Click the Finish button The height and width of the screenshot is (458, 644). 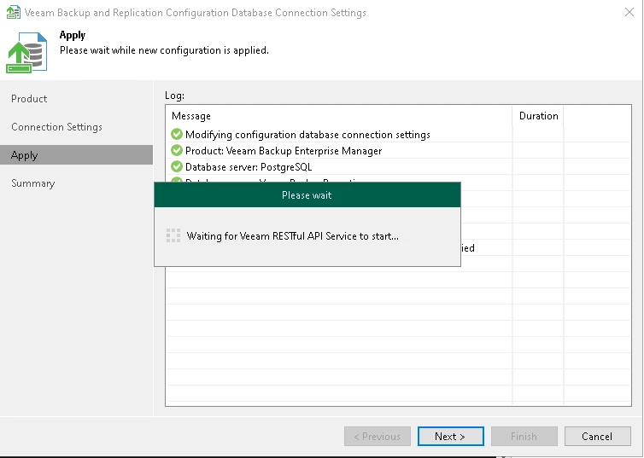(x=524, y=437)
